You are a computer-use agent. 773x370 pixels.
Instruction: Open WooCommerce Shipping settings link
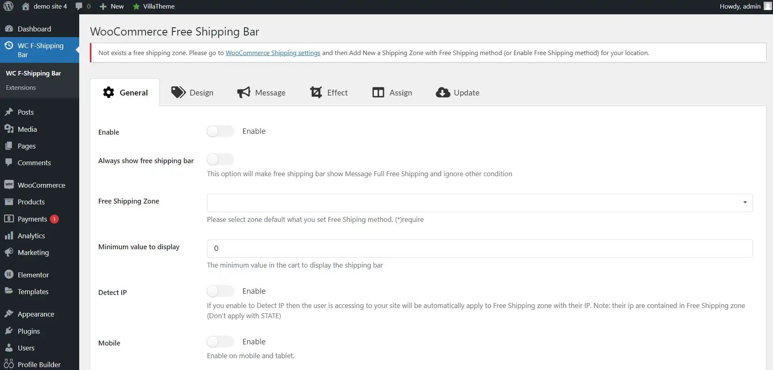(273, 53)
